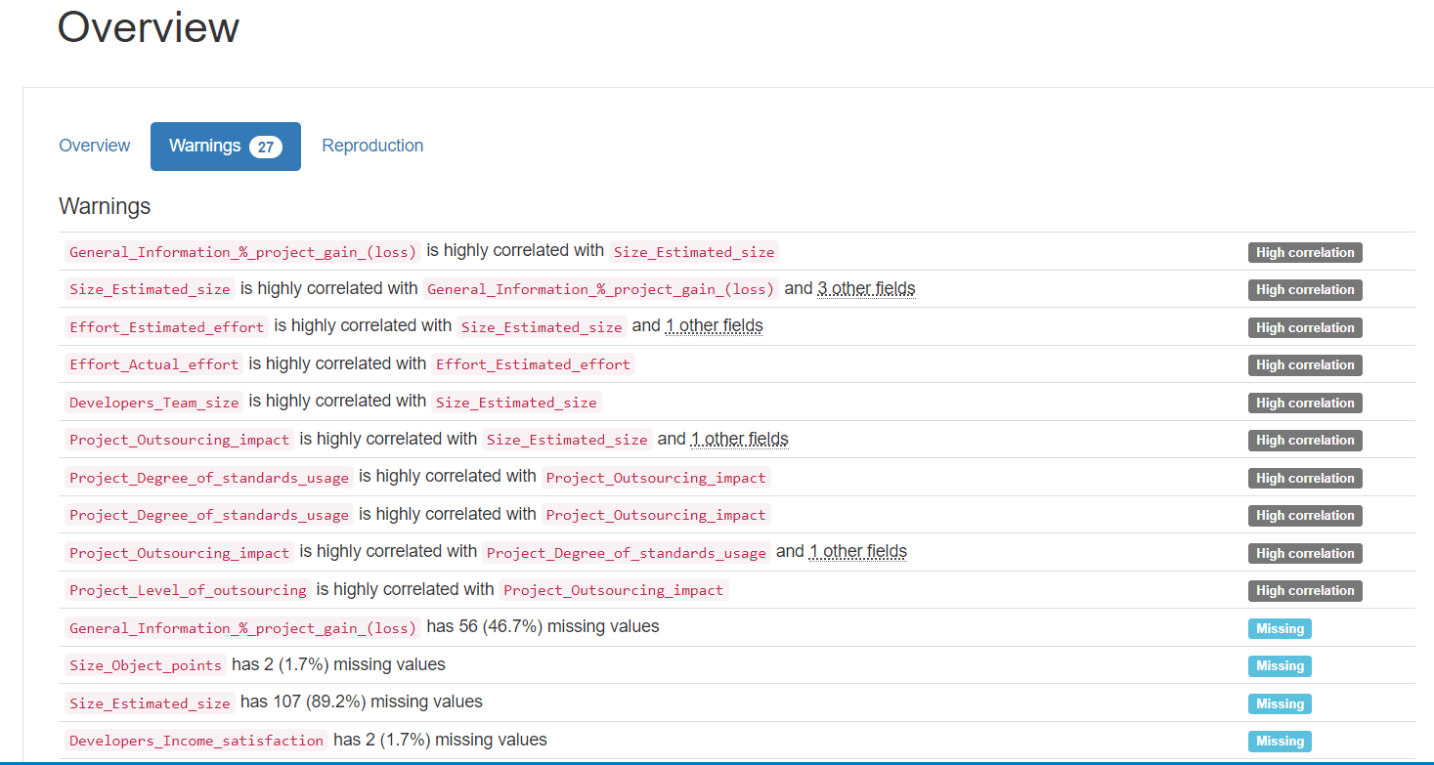Click the Size_Object_points variable name
The width and height of the screenshot is (1434, 765).
click(x=146, y=665)
